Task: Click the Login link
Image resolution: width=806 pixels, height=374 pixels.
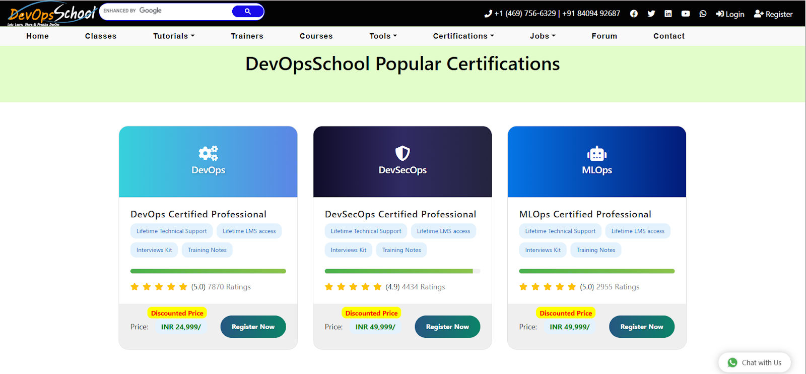Action: [x=730, y=14]
